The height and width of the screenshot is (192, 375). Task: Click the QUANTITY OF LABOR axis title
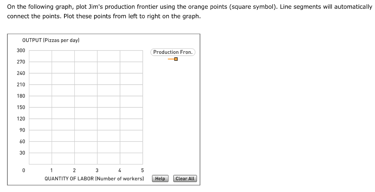[94, 178]
